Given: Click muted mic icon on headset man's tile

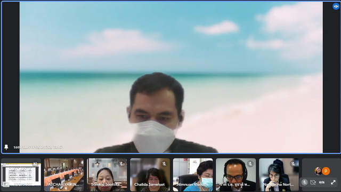Looking at the screenshot, I should (x=250, y=164).
